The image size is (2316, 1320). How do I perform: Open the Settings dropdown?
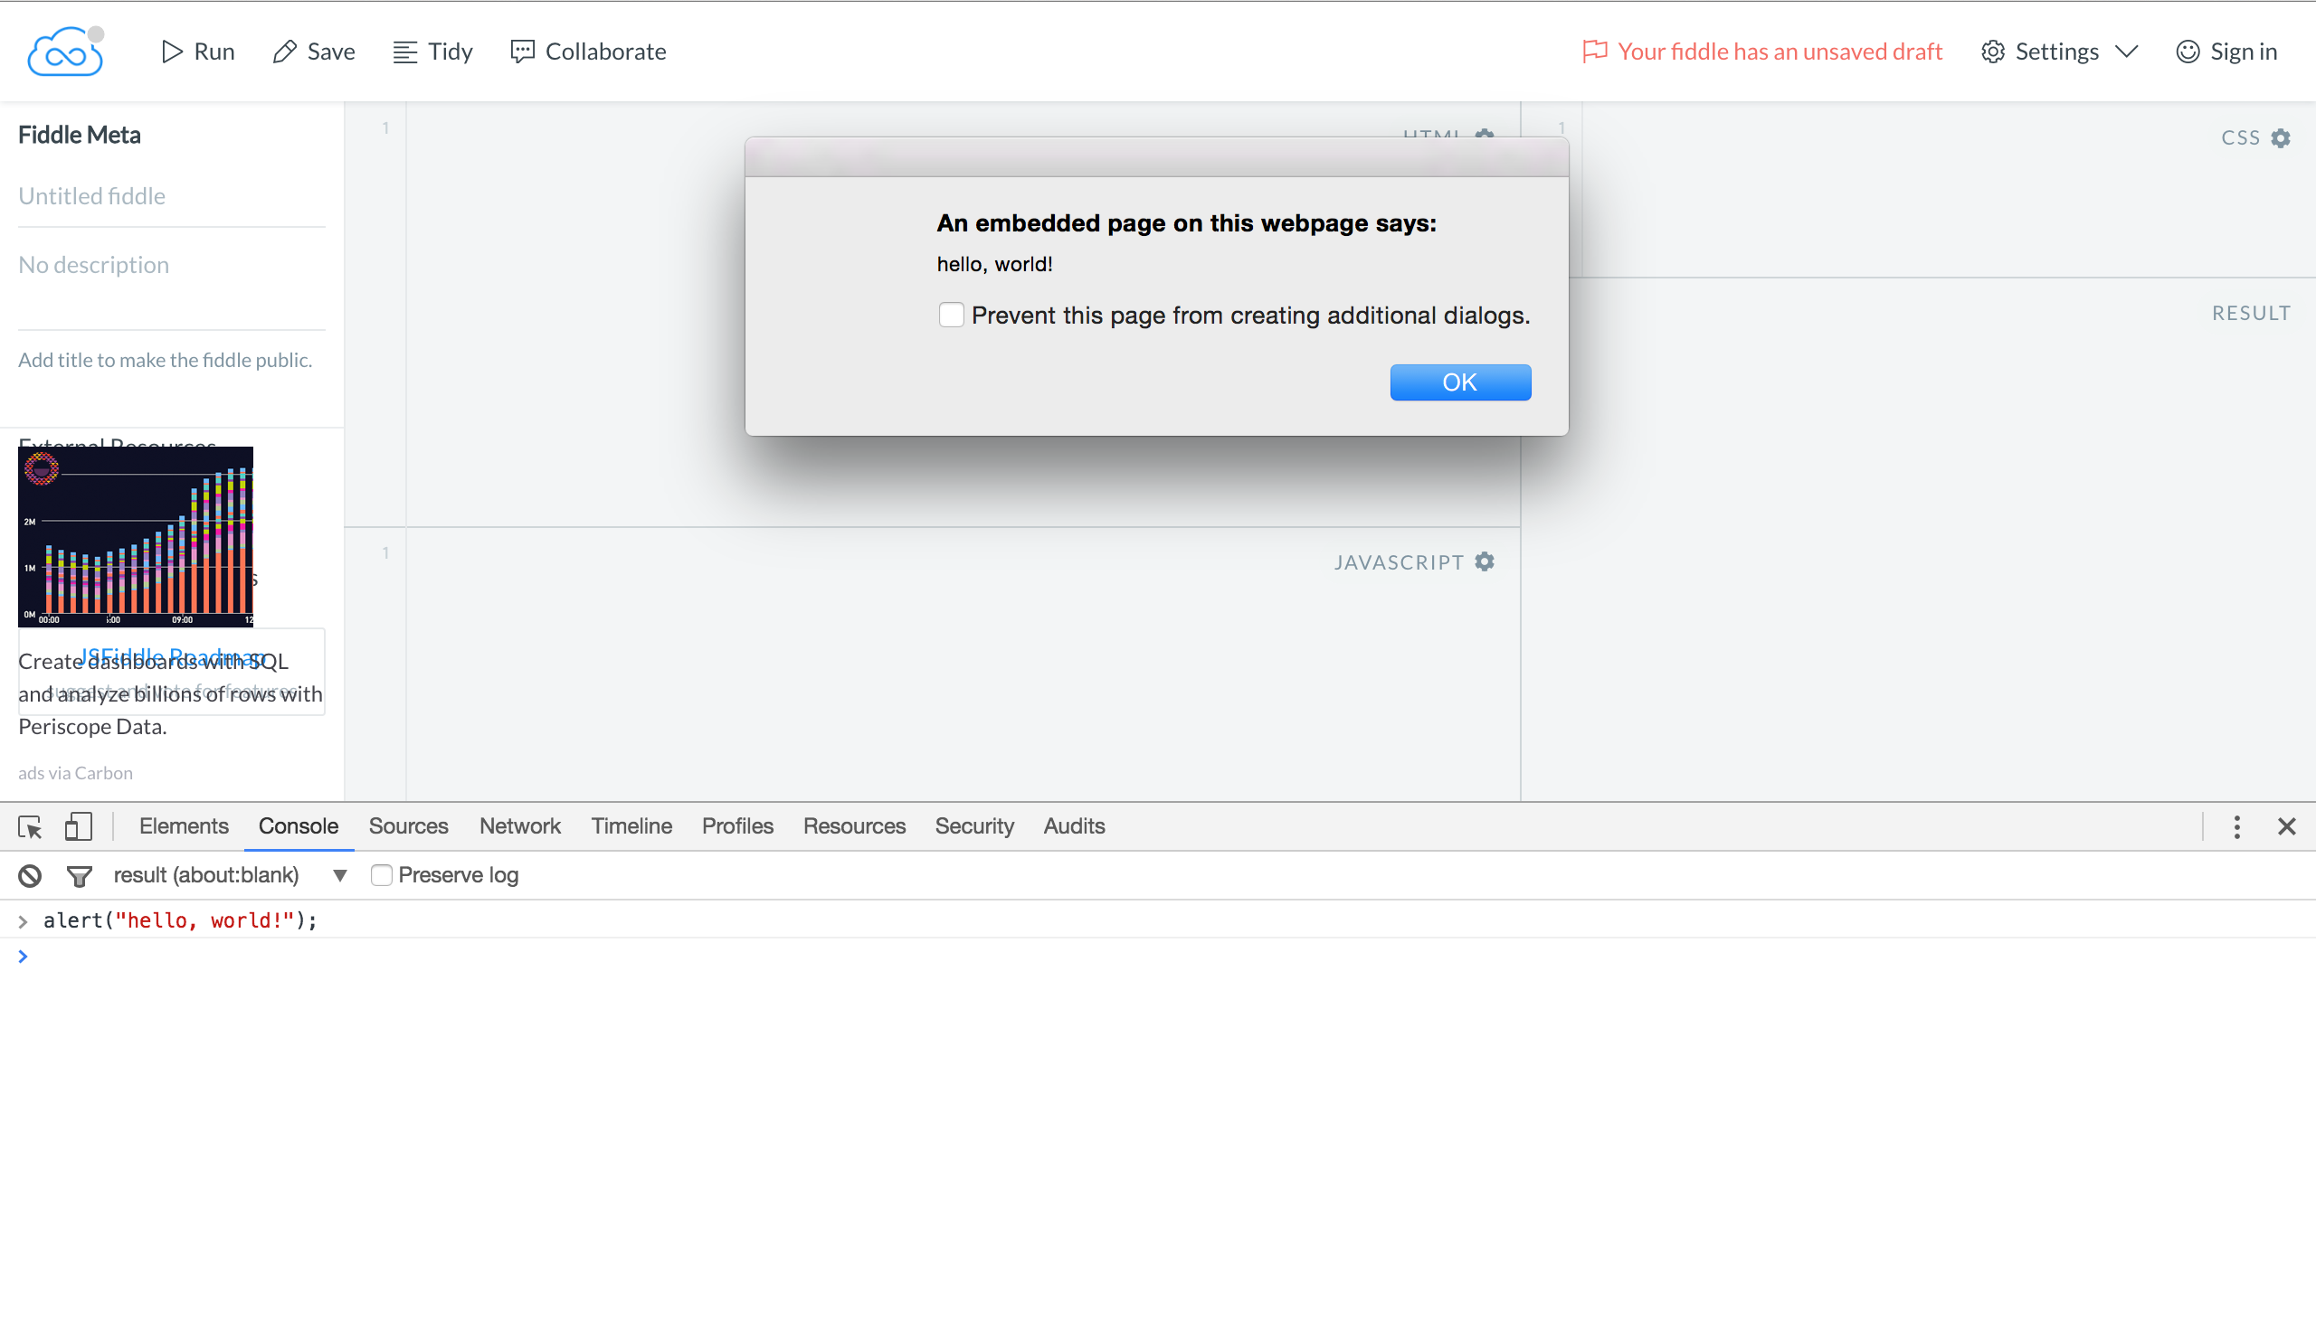click(2059, 52)
